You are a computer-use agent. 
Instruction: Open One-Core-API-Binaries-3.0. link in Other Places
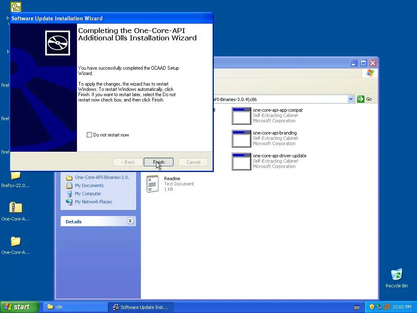pos(102,177)
